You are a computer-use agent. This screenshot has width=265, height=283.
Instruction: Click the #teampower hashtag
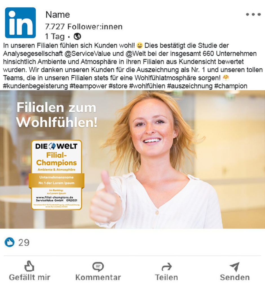[88, 86]
